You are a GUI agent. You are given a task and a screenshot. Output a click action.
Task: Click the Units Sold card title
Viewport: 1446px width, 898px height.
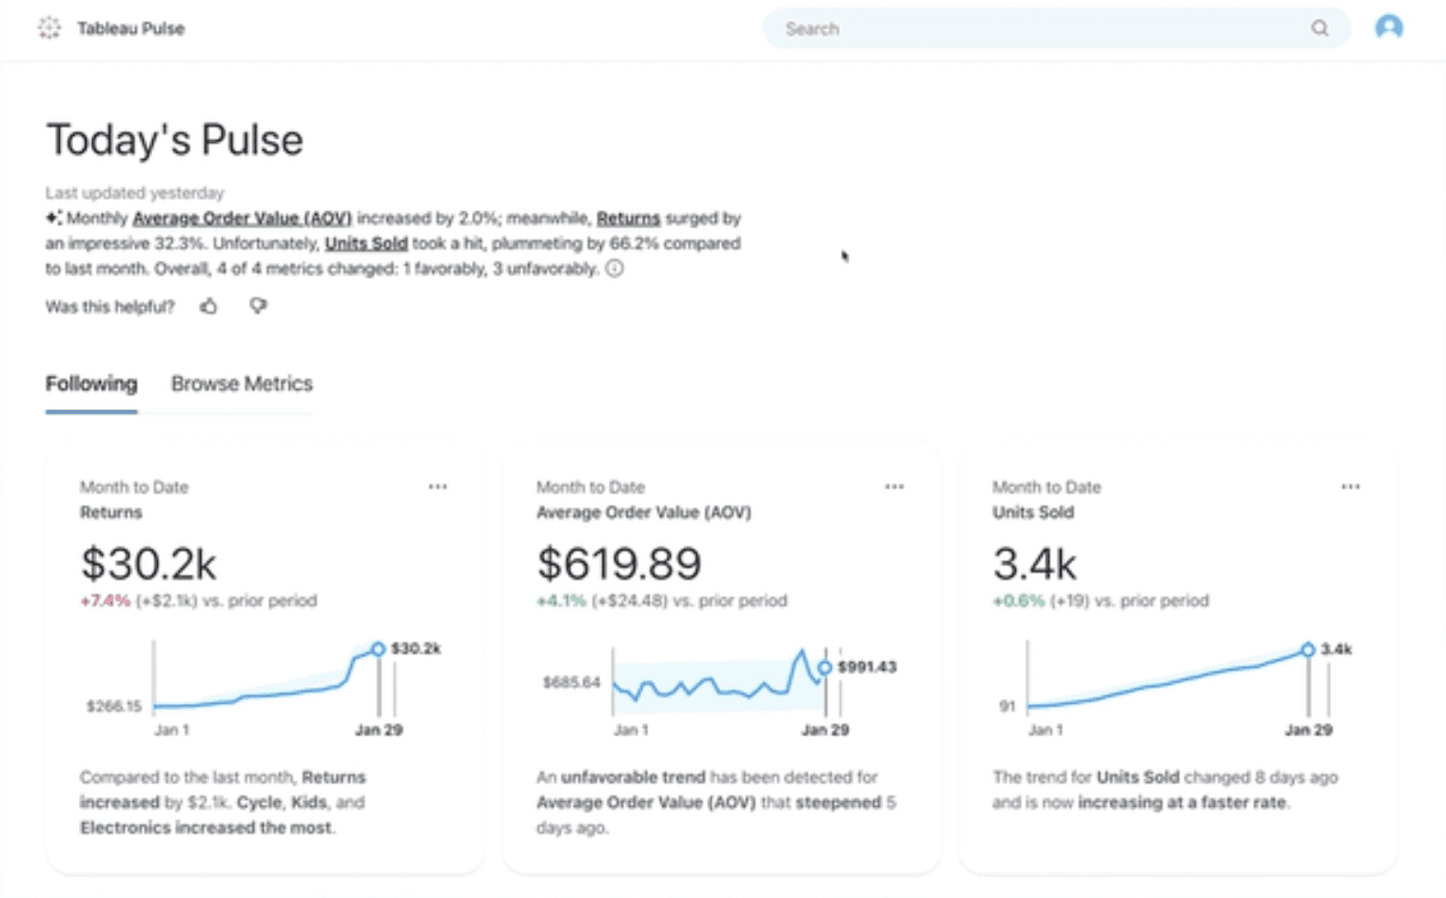(1033, 513)
